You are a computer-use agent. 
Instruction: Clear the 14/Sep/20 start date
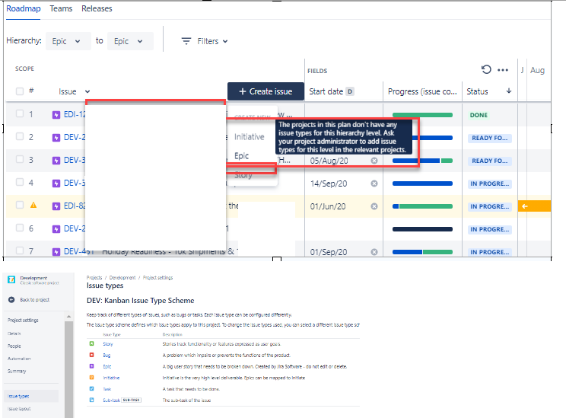[x=374, y=183]
